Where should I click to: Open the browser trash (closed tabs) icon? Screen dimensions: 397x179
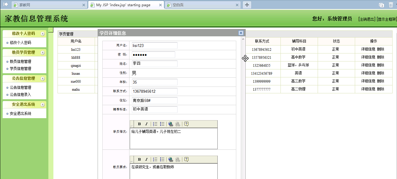(391, 5)
